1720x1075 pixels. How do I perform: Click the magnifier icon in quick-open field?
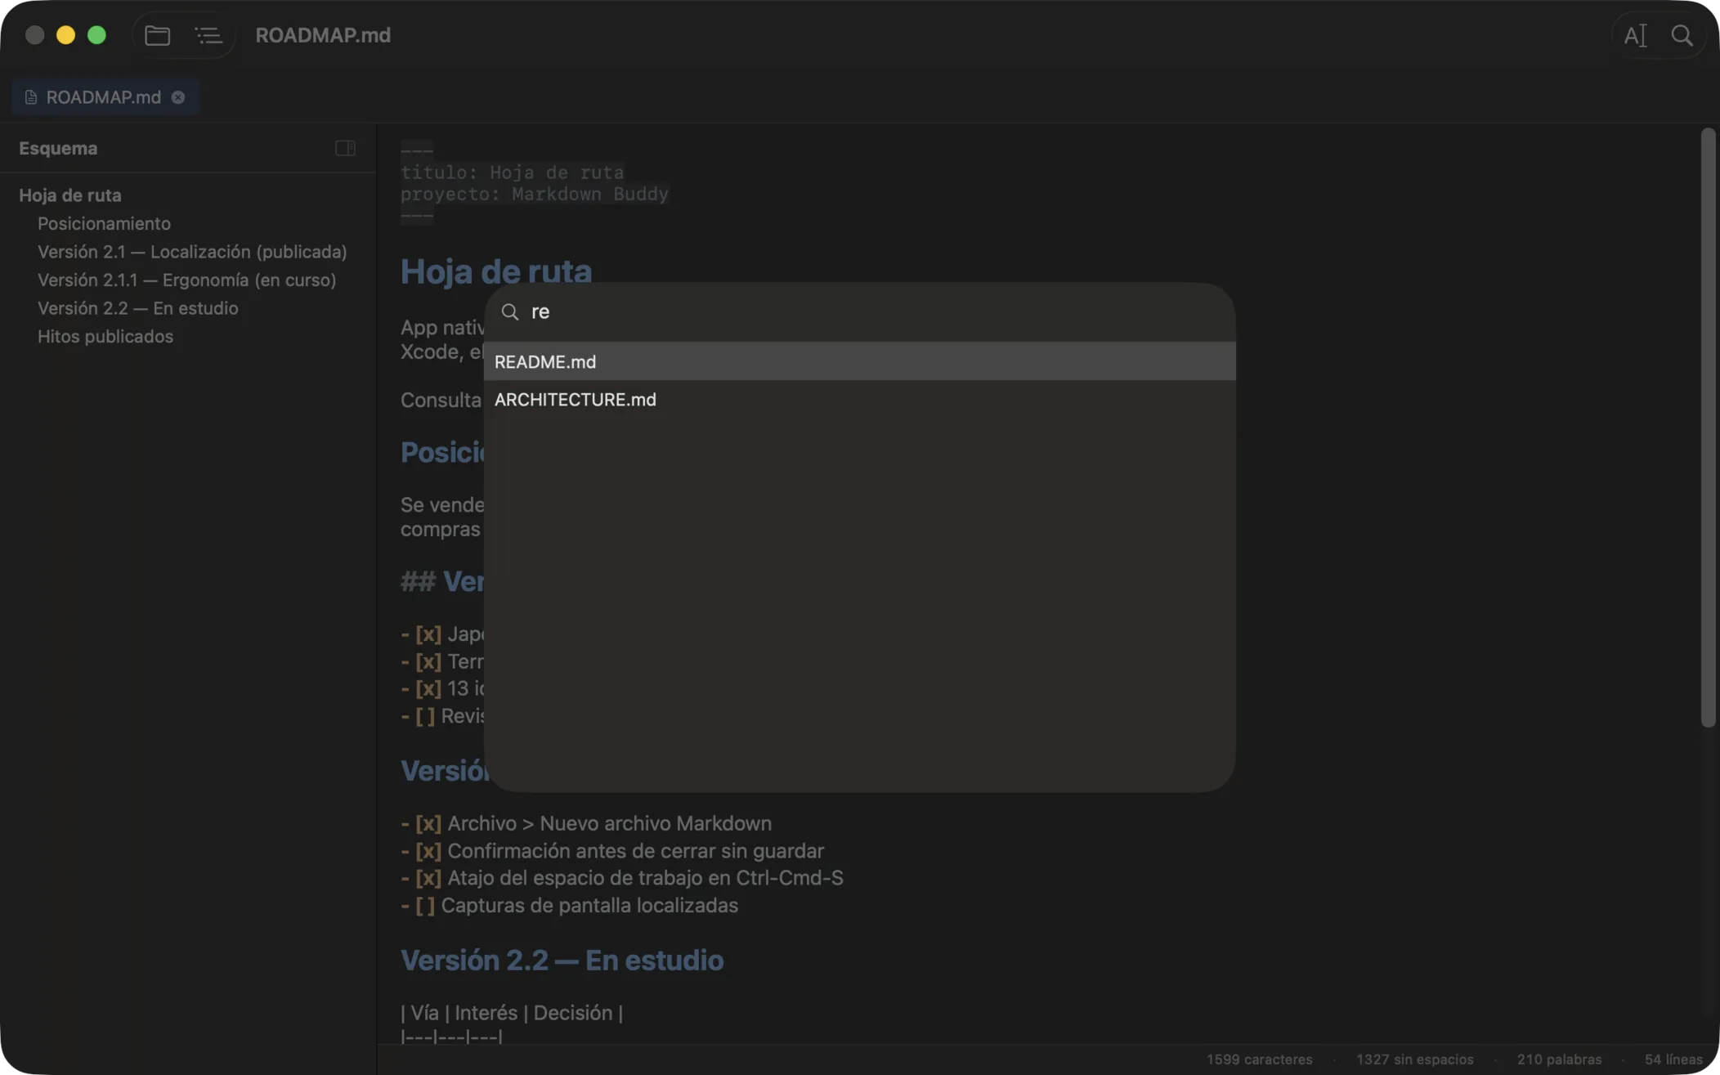[510, 311]
